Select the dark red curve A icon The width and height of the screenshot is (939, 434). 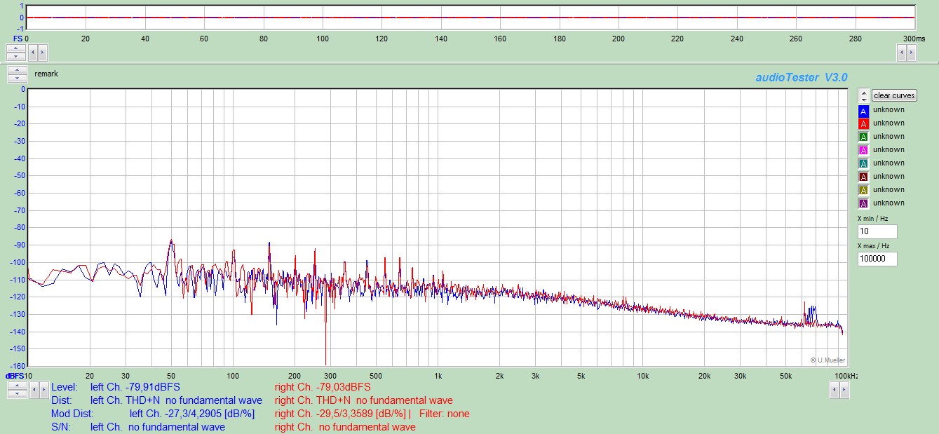pos(863,177)
